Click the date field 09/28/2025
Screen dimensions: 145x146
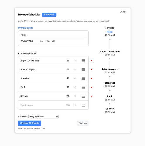click(x=28, y=41)
